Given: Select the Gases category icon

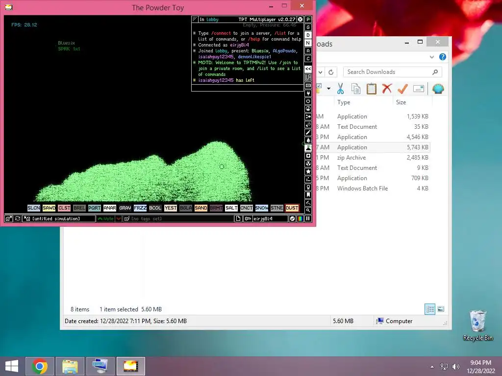Looking at the screenshot, I should coord(308,132).
